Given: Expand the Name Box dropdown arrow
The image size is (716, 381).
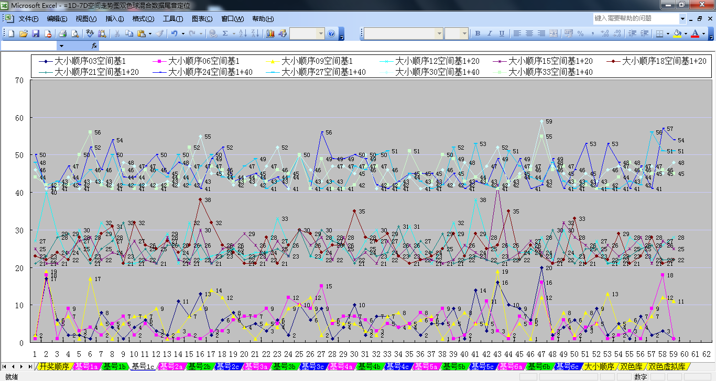Looking at the screenshot, I should click(61, 46).
